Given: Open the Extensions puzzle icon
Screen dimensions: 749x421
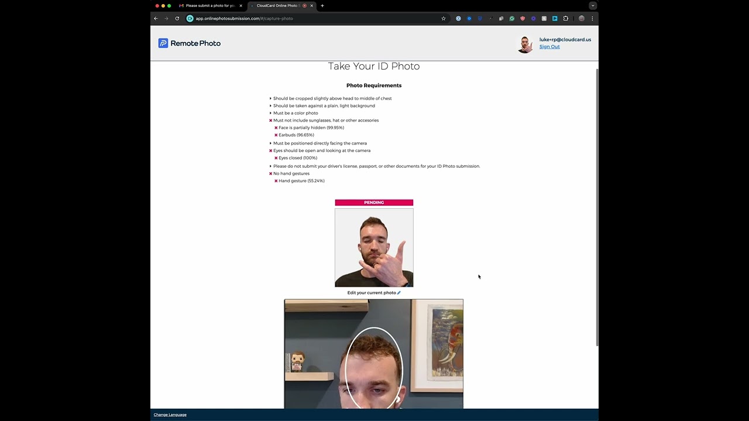Looking at the screenshot, I should coord(566,19).
